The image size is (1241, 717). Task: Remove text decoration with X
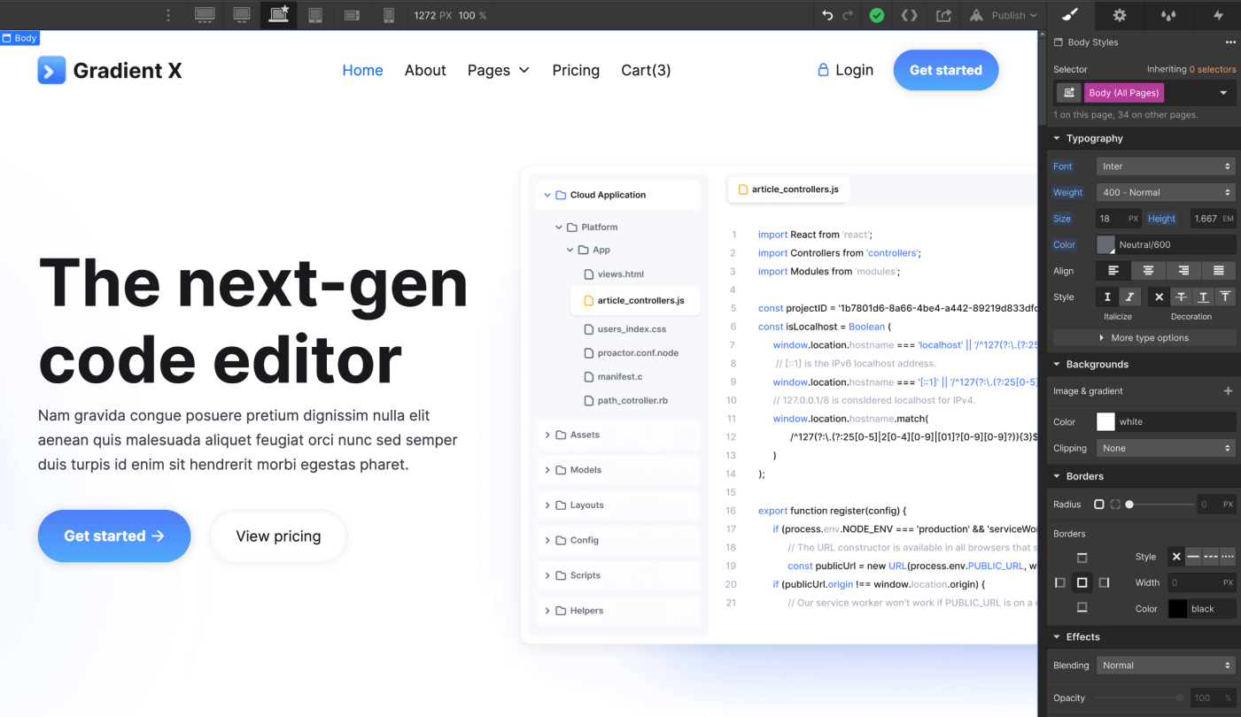pyautogui.click(x=1159, y=297)
